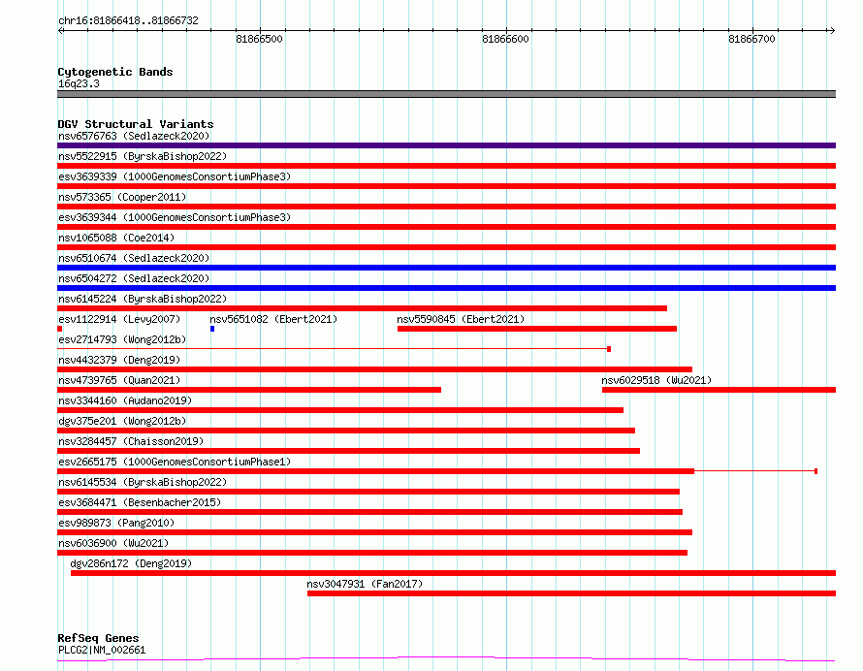
Task: Open dgv286n172 (Deng2019) label
Action: click(131, 563)
